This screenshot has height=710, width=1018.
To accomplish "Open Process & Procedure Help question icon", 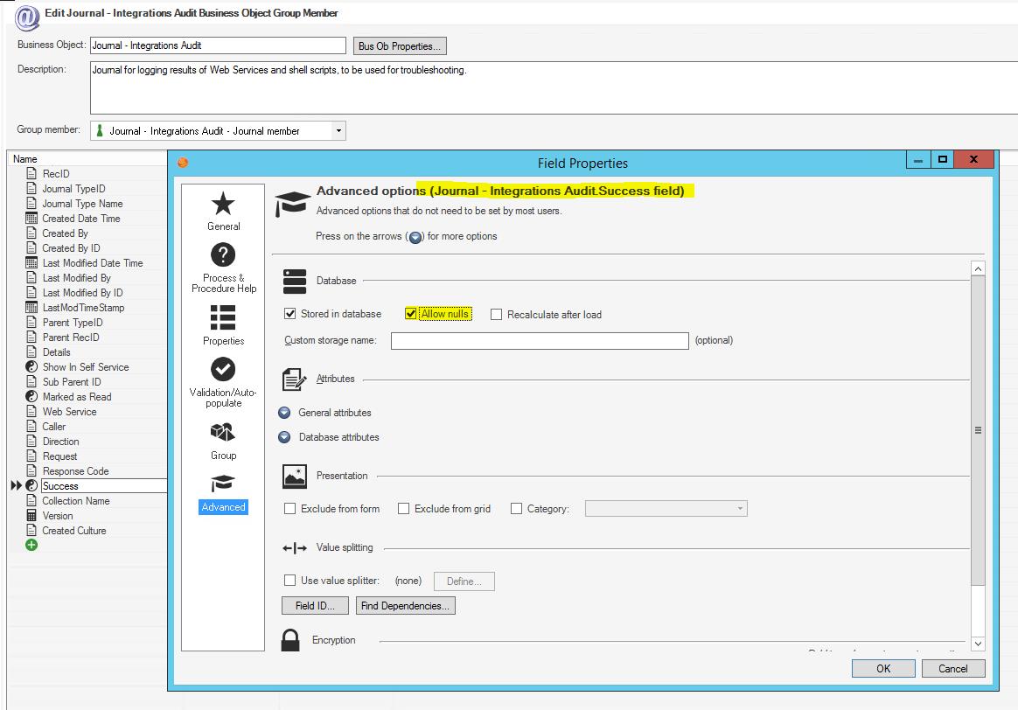I will (223, 255).
